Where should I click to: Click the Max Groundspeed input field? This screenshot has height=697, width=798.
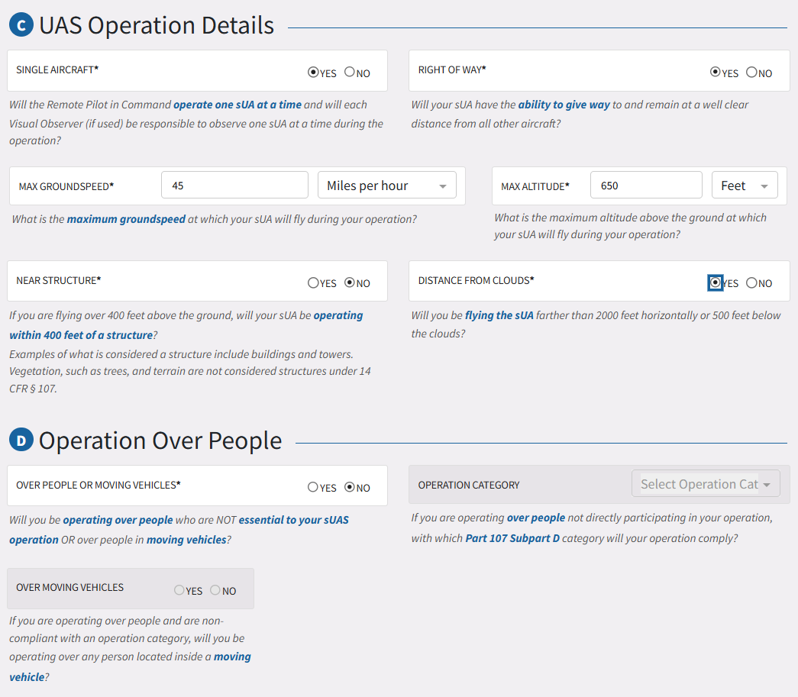tap(234, 186)
